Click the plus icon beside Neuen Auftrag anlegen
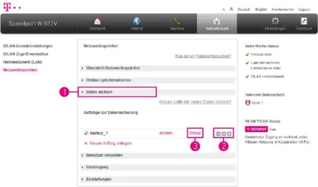This screenshot has height=187, width=318. (86, 143)
